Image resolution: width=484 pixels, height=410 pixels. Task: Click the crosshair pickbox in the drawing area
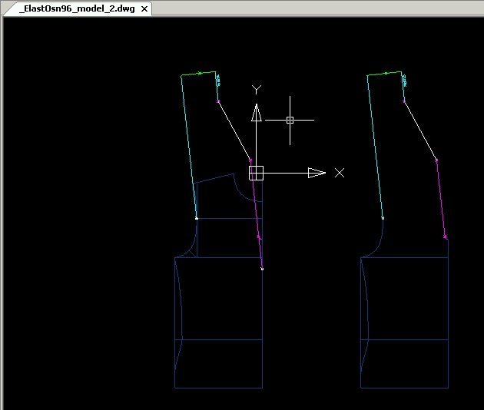(x=290, y=120)
